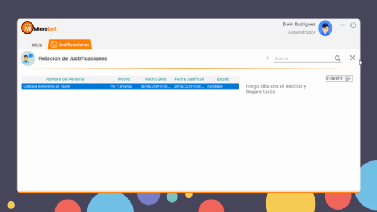The image size is (377, 212).
Task: Click the Relacion de Justificaciones person icon
Action: point(28,58)
